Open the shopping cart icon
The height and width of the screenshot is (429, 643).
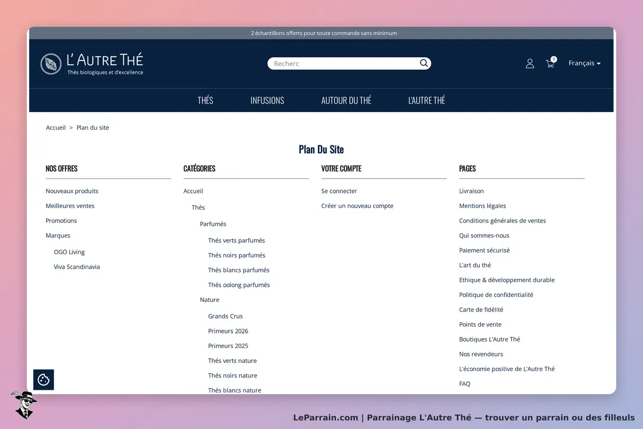(551, 63)
